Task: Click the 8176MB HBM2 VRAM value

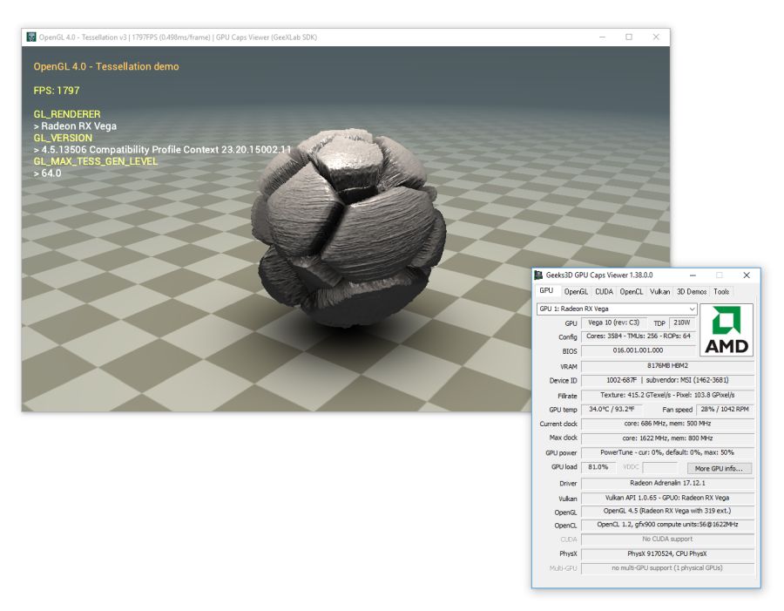Action: pos(667,366)
